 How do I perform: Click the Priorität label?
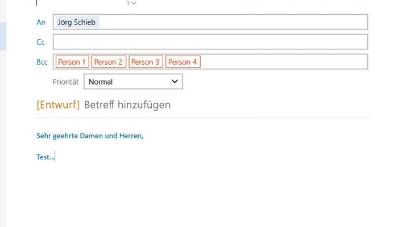[65, 82]
